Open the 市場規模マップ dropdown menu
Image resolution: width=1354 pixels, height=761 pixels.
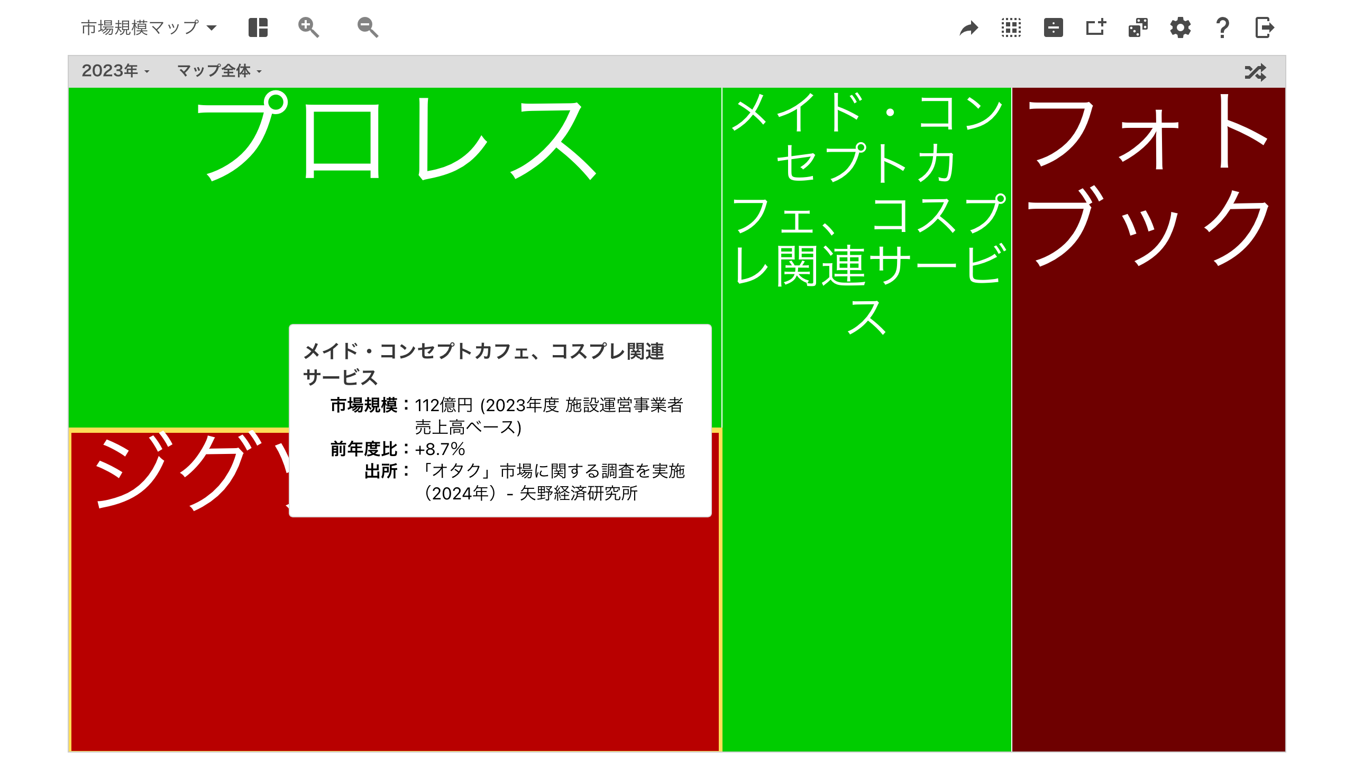click(x=149, y=27)
